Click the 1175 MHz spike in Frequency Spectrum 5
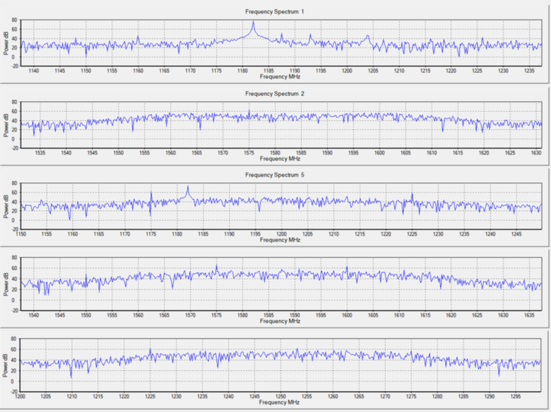Image resolution: width=551 pixels, height=412 pixels. 151,194
